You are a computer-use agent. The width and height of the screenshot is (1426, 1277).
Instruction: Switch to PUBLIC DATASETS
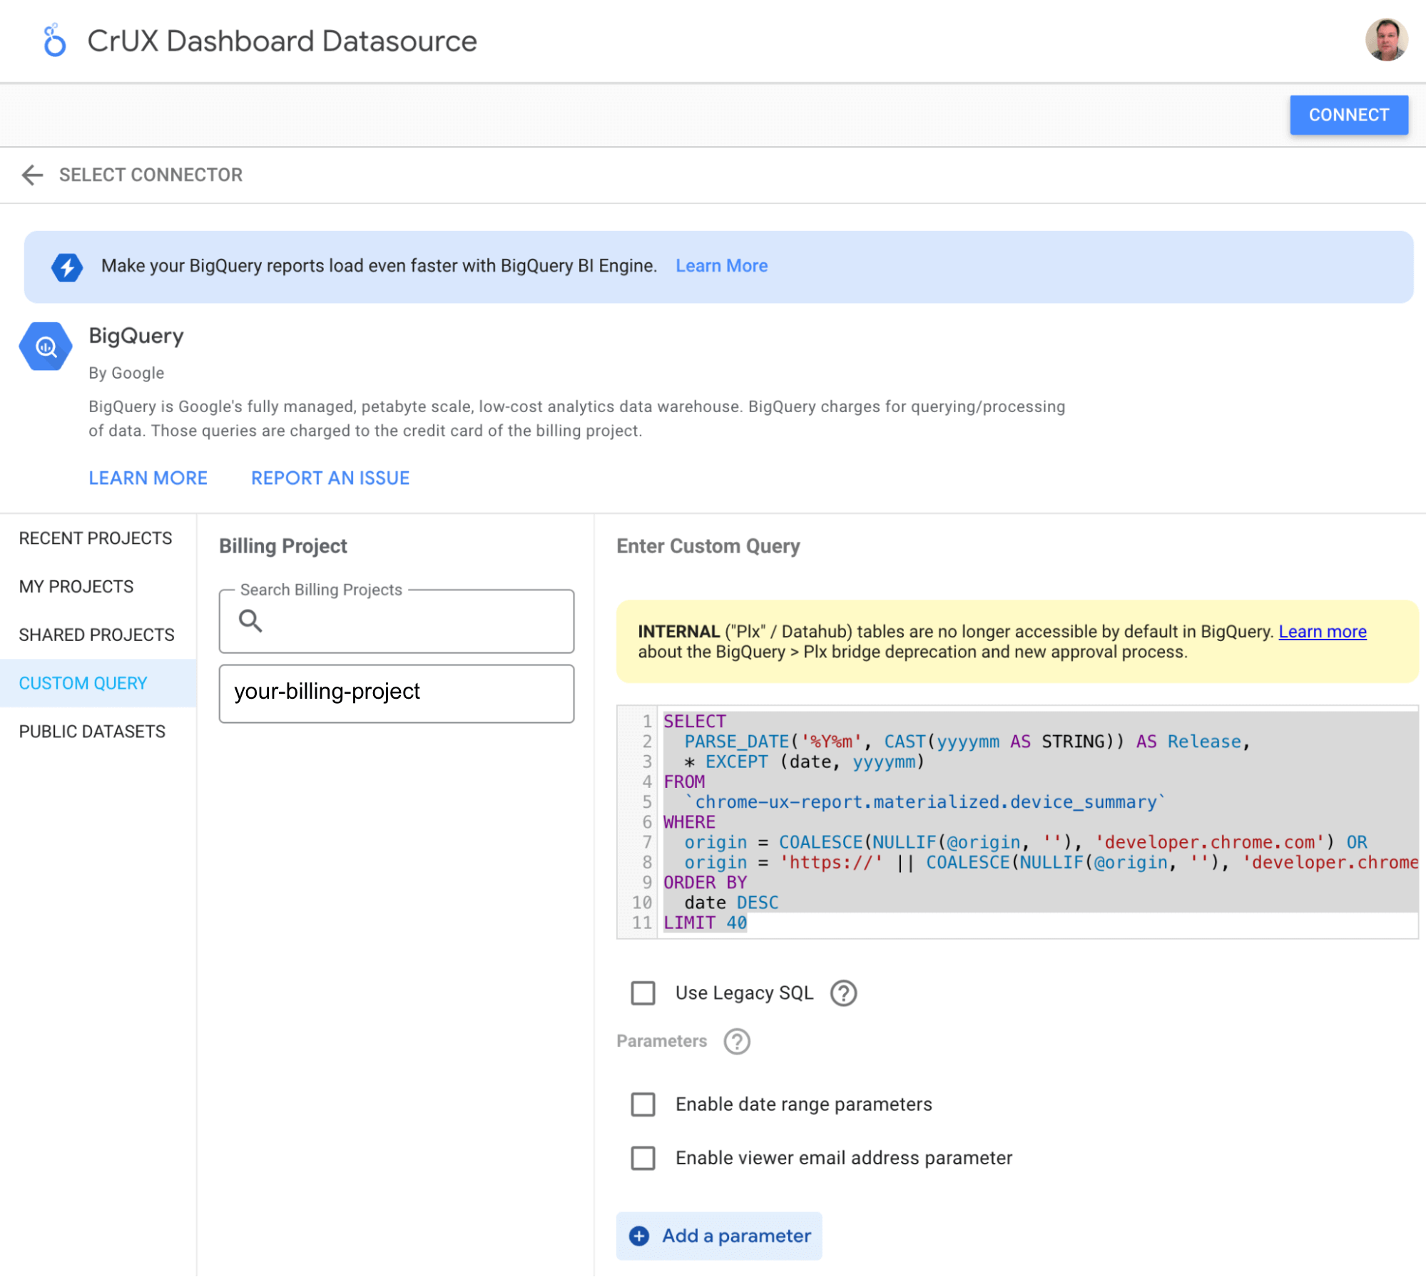click(92, 730)
